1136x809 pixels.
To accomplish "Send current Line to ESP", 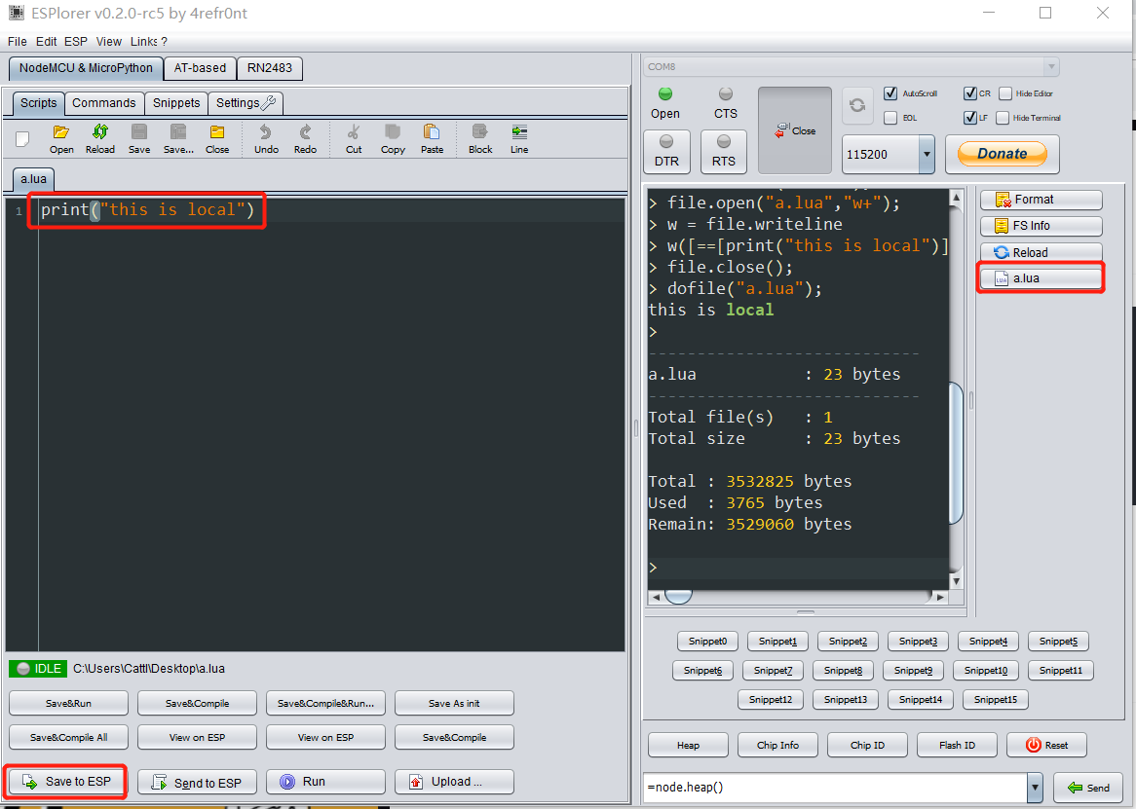I will pyautogui.click(x=519, y=139).
